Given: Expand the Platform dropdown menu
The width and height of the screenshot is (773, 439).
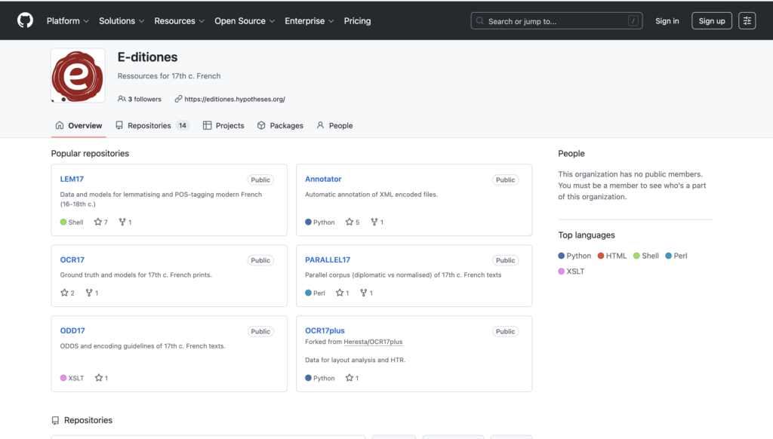Looking at the screenshot, I should (68, 21).
